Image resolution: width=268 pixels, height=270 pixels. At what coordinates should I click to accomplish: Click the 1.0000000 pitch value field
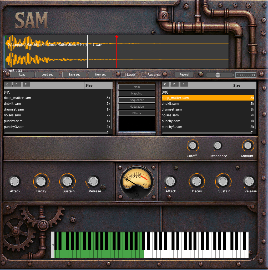246,75
